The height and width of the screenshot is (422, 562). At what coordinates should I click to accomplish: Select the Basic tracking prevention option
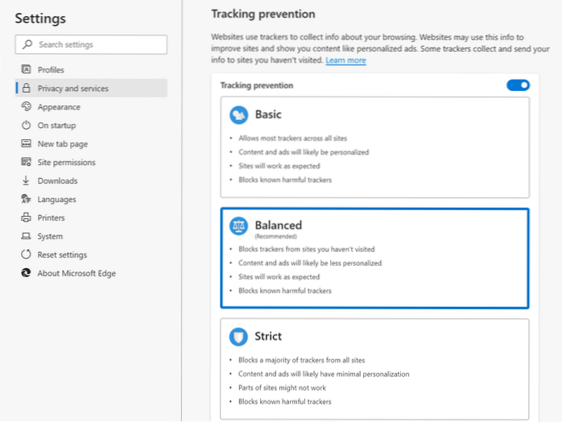point(374,147)
